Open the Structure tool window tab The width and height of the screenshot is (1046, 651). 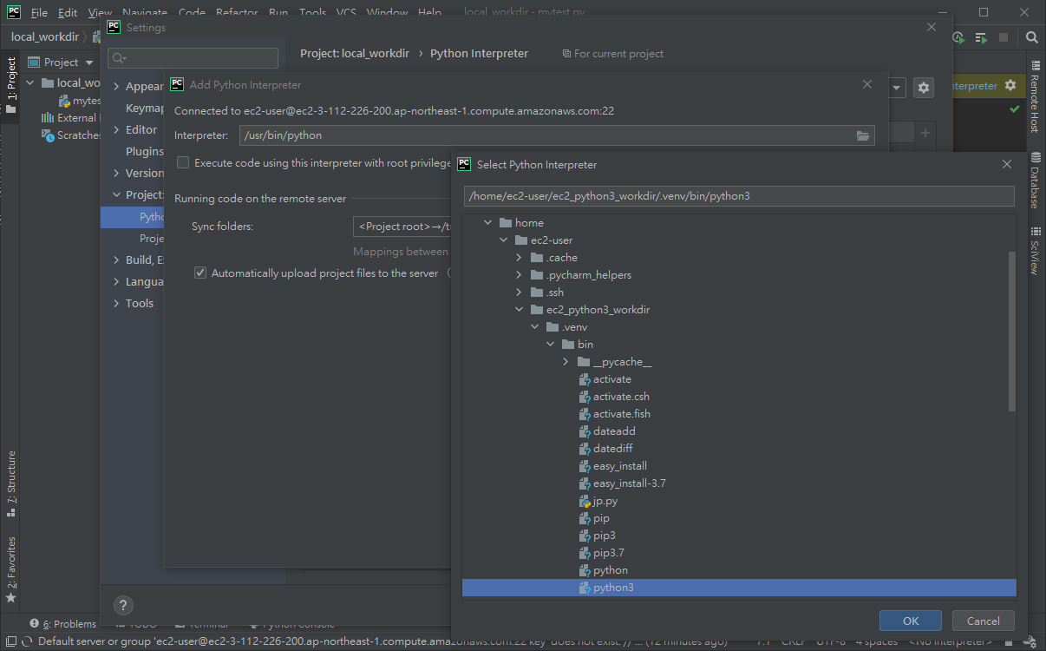point(10,483)
